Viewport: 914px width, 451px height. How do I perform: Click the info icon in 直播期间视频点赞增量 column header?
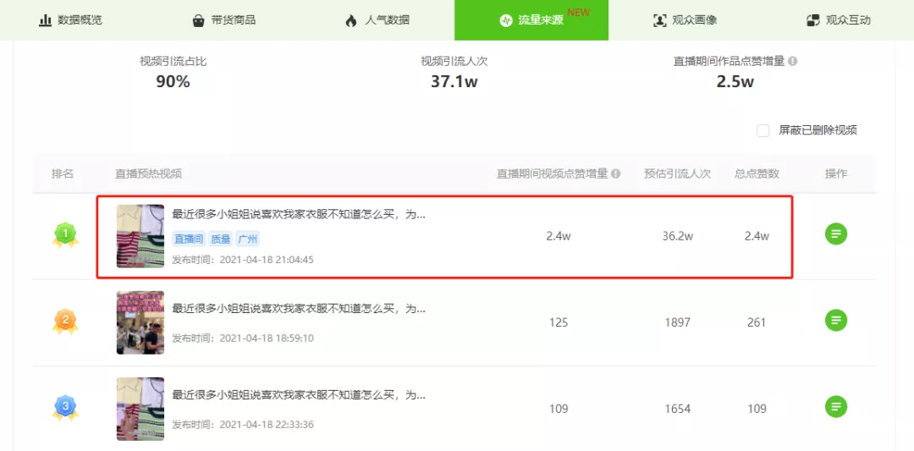[616, 173]
